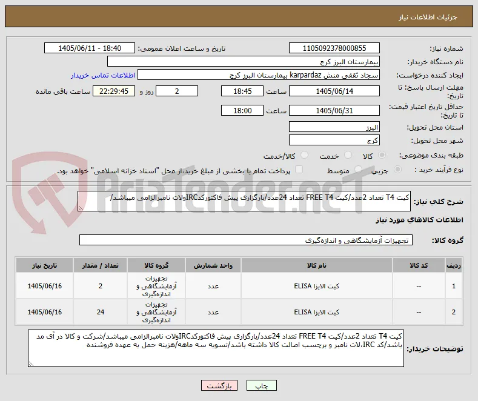
Task: Click the deadline time field 18:45
Action: coord(242,91)
